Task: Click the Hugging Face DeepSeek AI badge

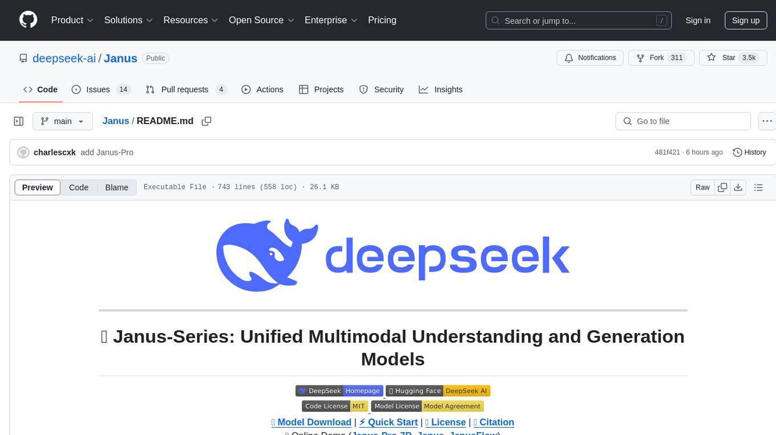Action: coord(438,391)
